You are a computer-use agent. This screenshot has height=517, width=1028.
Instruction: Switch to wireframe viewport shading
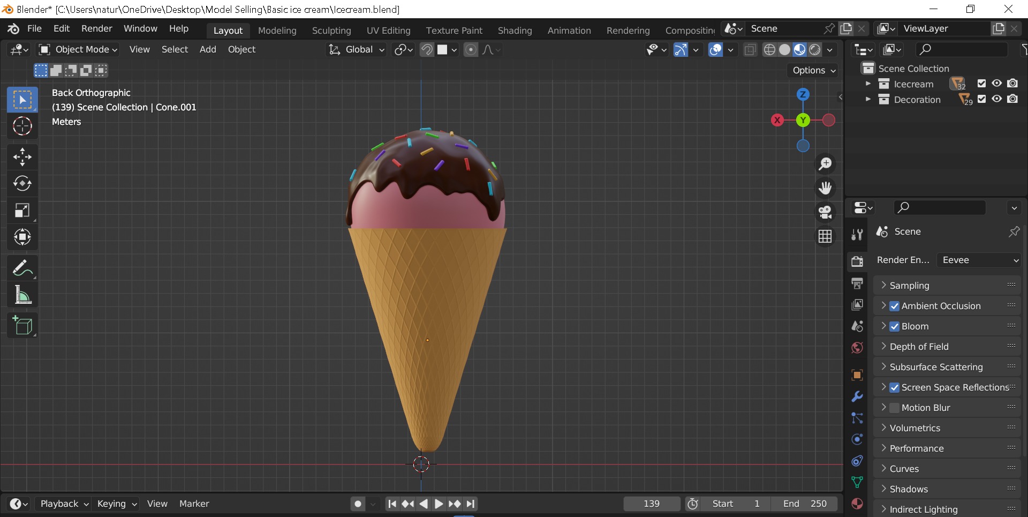click(x=769, y=50)
